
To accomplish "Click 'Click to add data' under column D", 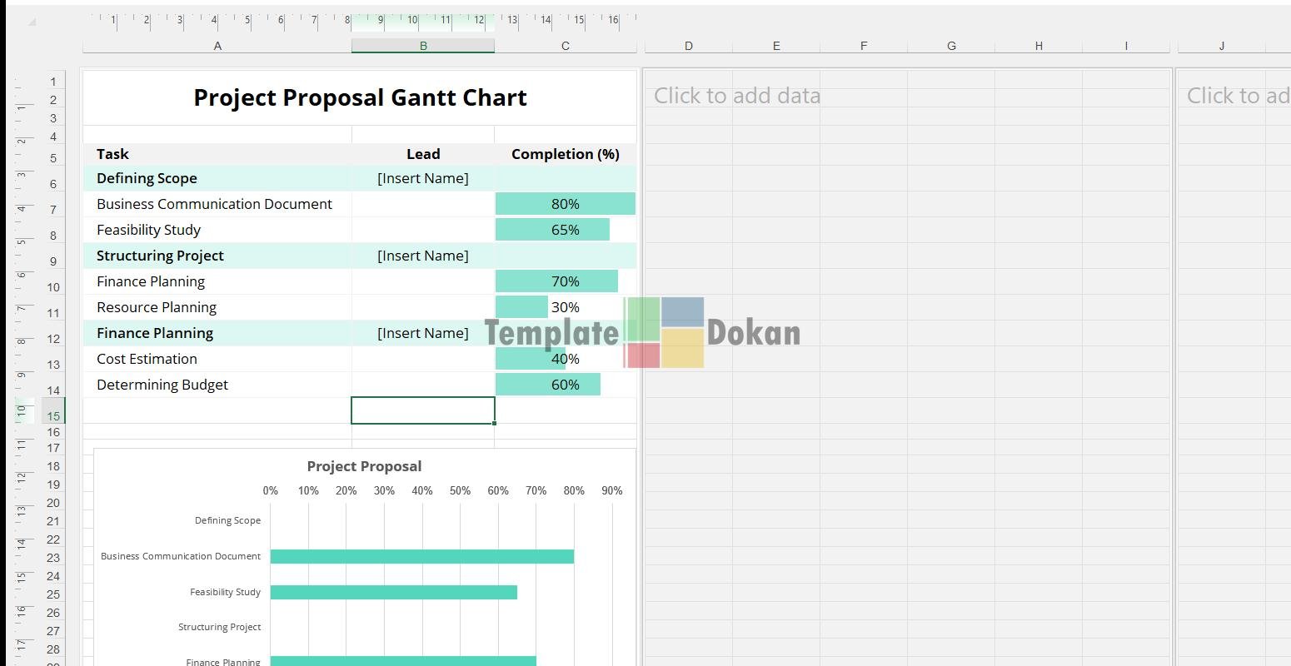I will 736,96.
